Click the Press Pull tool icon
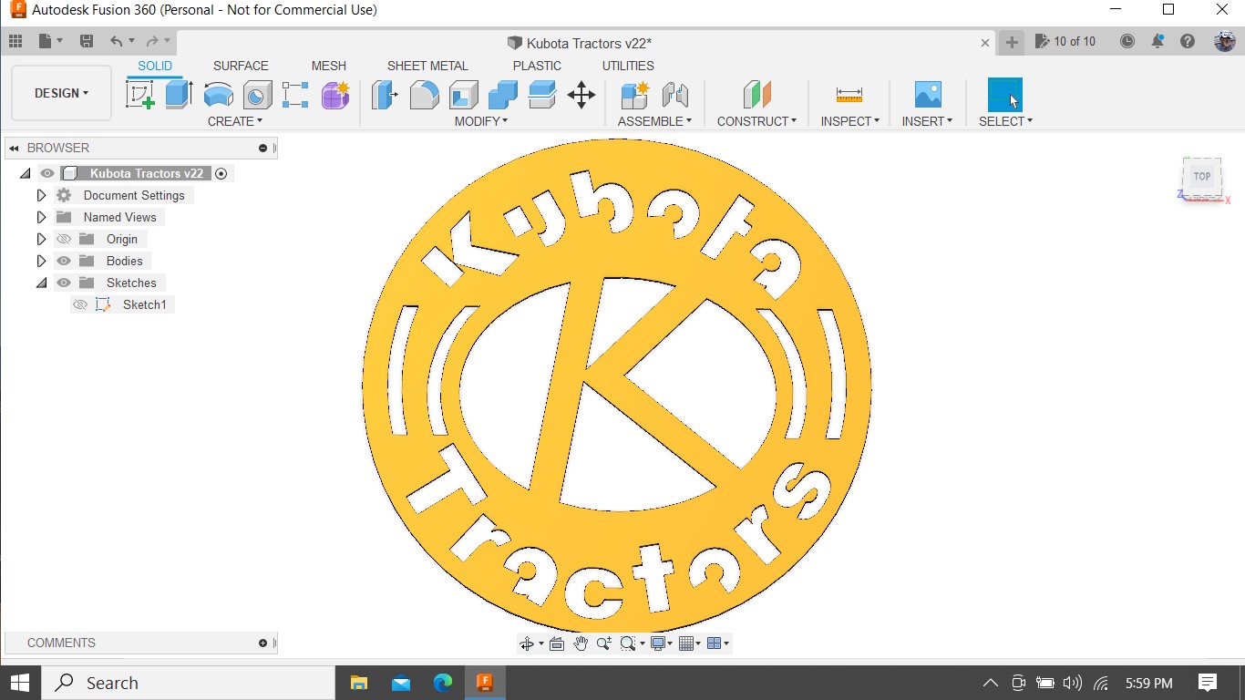This screenshot has width=1245, height=700. click(x=385, y=95)
